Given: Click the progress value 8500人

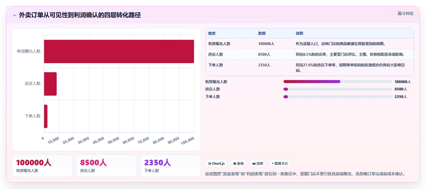Looking at the screenshot, I should click(x=400, y=89).
